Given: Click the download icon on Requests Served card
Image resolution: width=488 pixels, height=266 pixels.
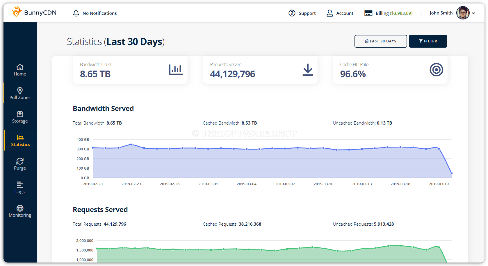Looking at the screenshot, I should (x=308, y=70).
